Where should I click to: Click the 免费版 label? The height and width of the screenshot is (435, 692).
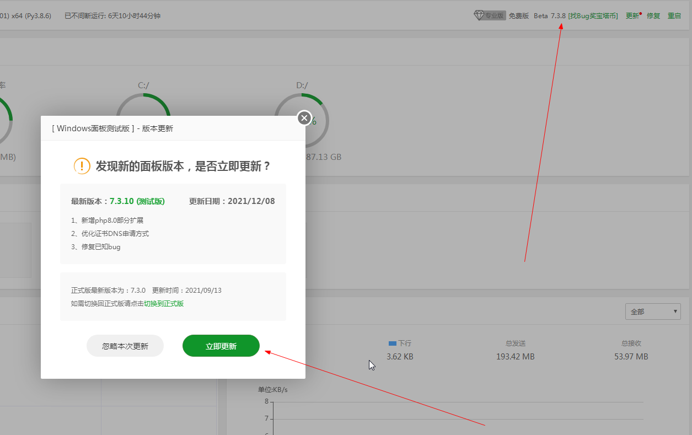[518, 16]
